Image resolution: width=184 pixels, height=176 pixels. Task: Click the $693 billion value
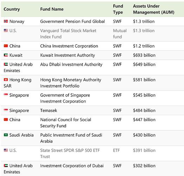pyautogui.click(x=144, y=55)
